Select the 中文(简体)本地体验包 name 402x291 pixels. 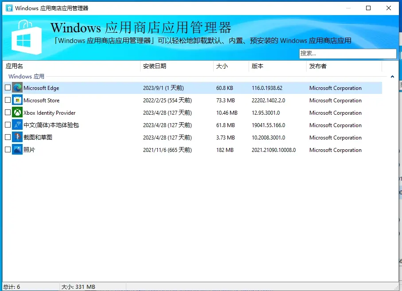tap(51, 125)
